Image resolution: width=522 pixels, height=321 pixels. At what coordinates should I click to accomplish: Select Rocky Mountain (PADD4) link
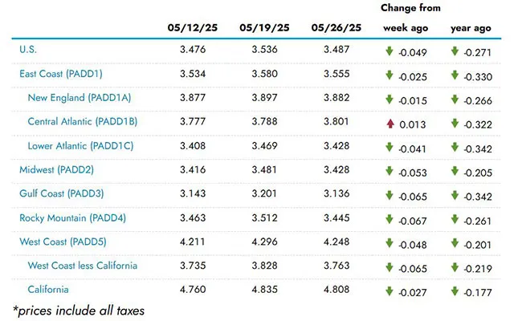click(x=72, y=218)
